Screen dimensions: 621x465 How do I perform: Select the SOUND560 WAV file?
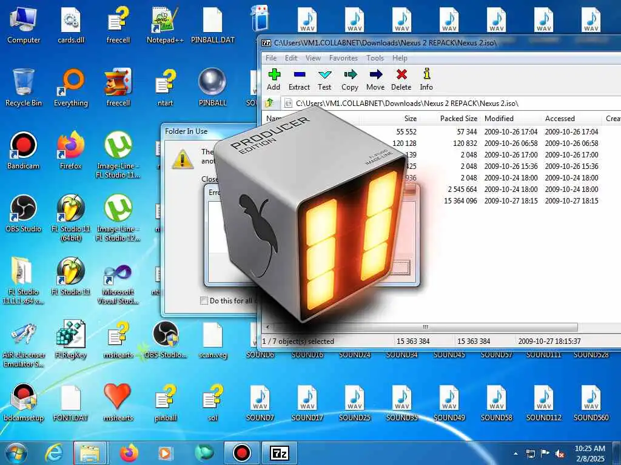591,402
